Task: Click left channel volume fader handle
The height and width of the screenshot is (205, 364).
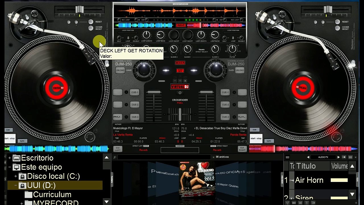Action: [154, 92]
